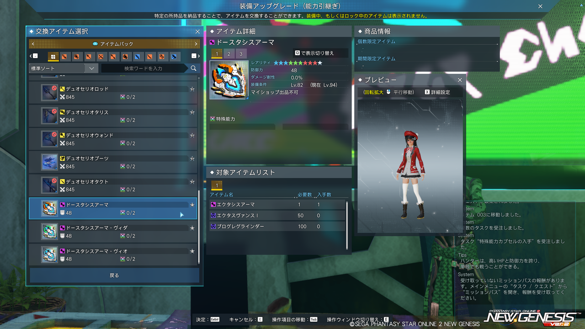This screenshot has width=585, height=329.
Task: Select tab 1 in 対象アイテムリスト
Action: [217, 185]
